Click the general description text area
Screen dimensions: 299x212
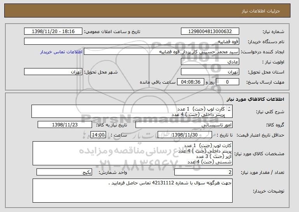click(132, 111)
